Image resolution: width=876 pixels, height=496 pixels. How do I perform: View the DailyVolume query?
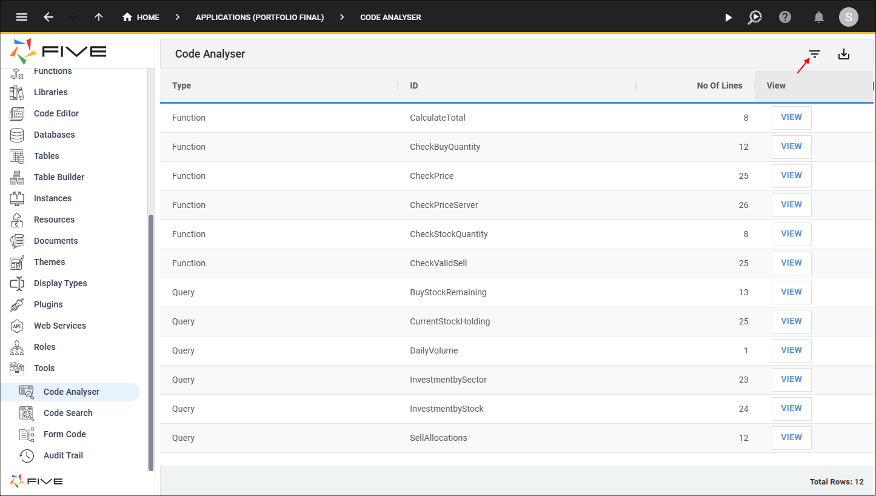tap(791, 350)
